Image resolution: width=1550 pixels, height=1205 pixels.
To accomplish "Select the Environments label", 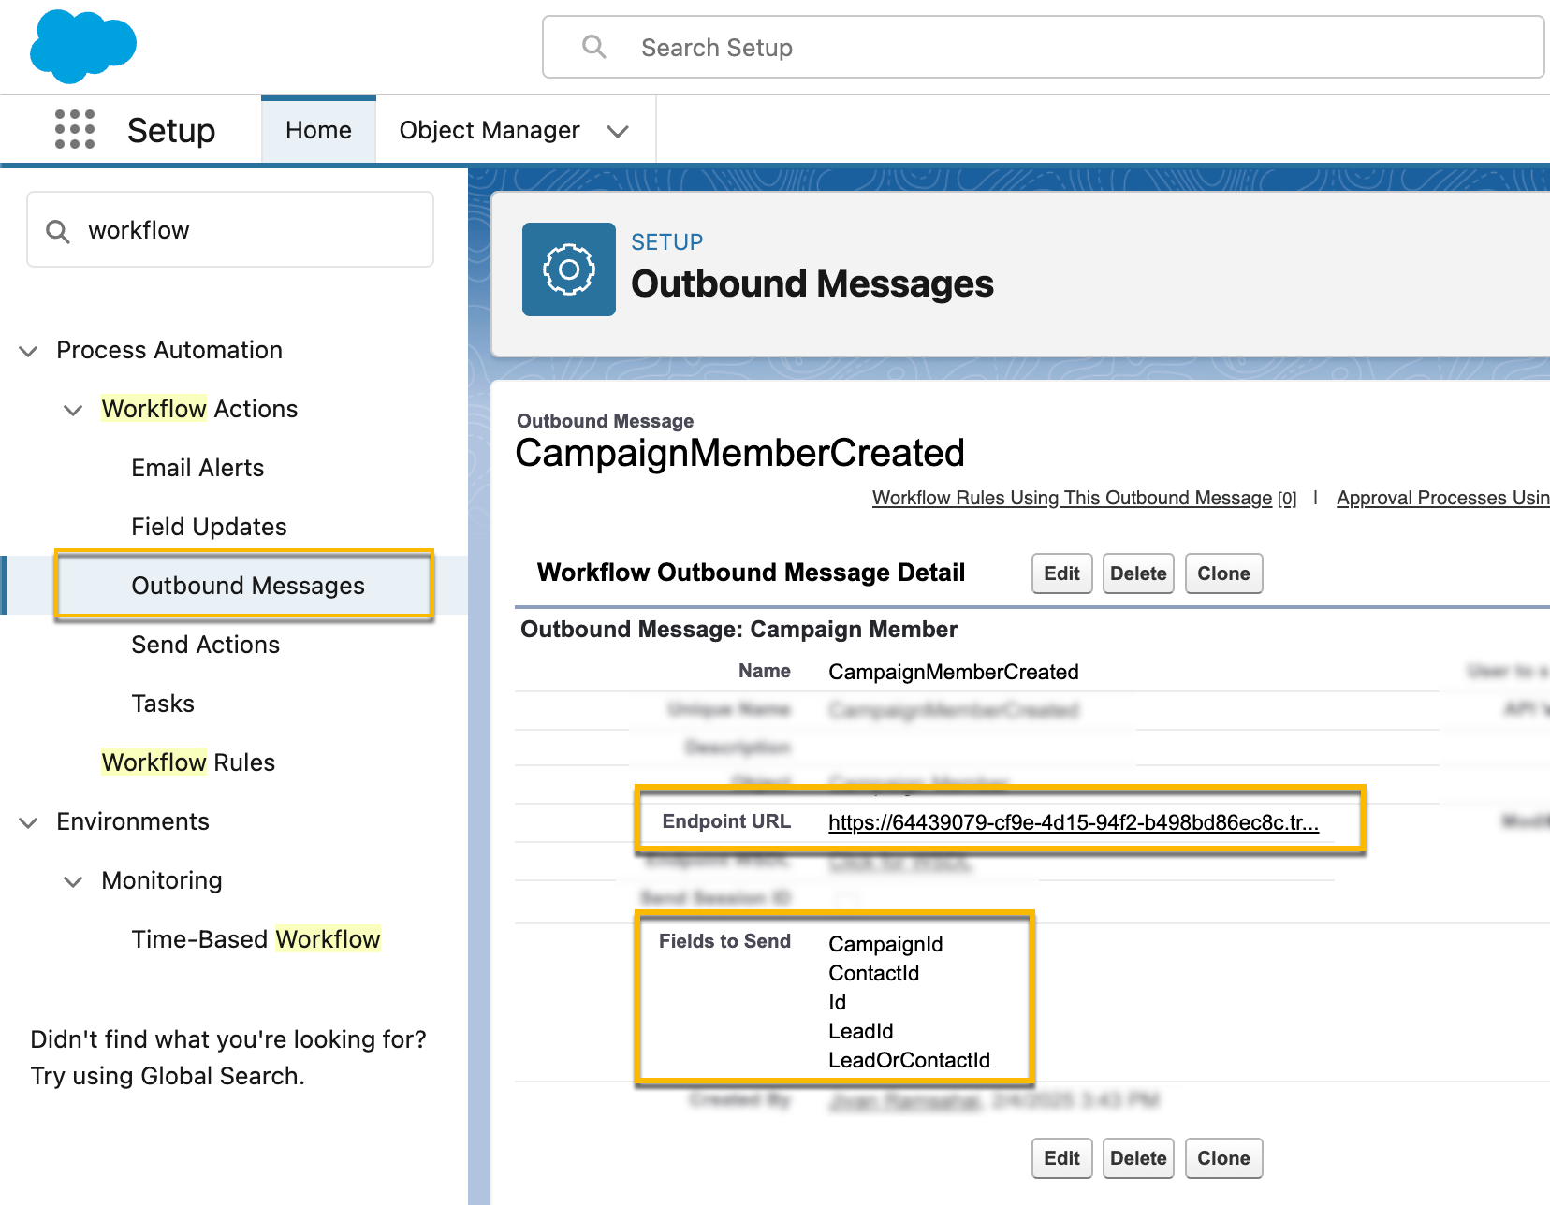I will pos(133,821).
